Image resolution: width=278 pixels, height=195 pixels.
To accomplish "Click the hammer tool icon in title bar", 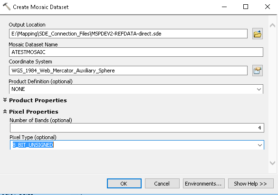I will 7,7.
